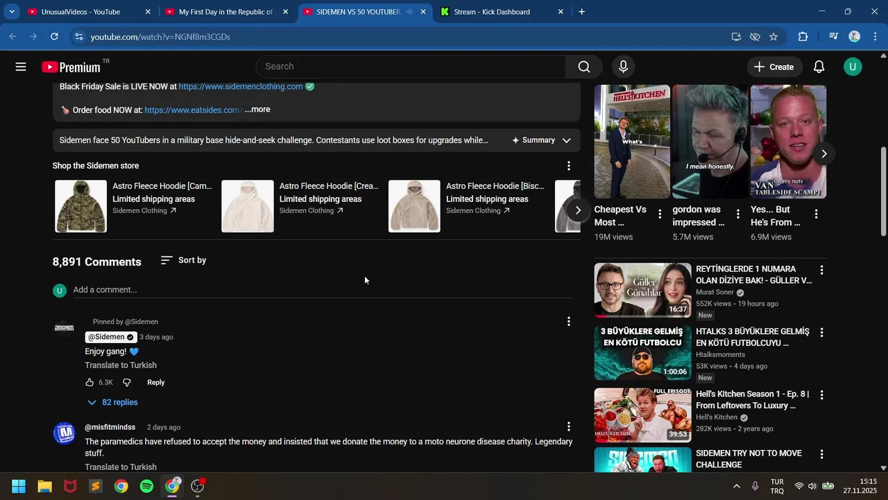Image resolution: width=888 pixels, height=500 pixels.
Task: Open File Explorer from the taskbar
Action: click(x=44, y=486)
